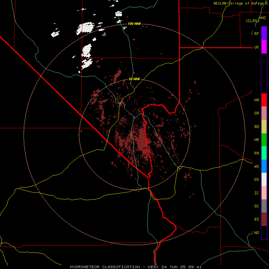The width and height of the screenshot is (269, 269).
Task: Click the 100 NMI range ring label
Action: (x=134, y=24)
